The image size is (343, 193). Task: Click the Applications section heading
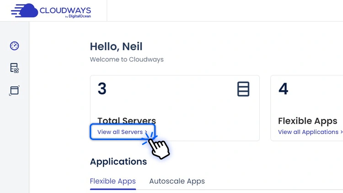click(118, 161)
